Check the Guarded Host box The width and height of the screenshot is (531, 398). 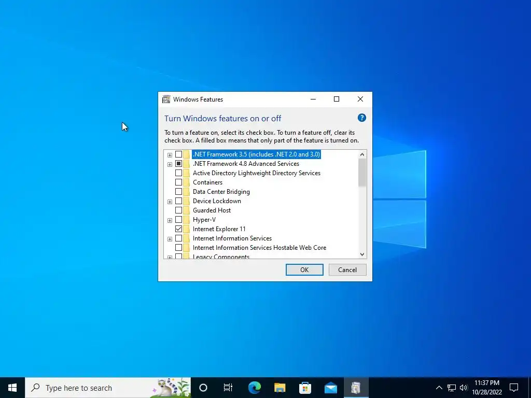[178, 210]
